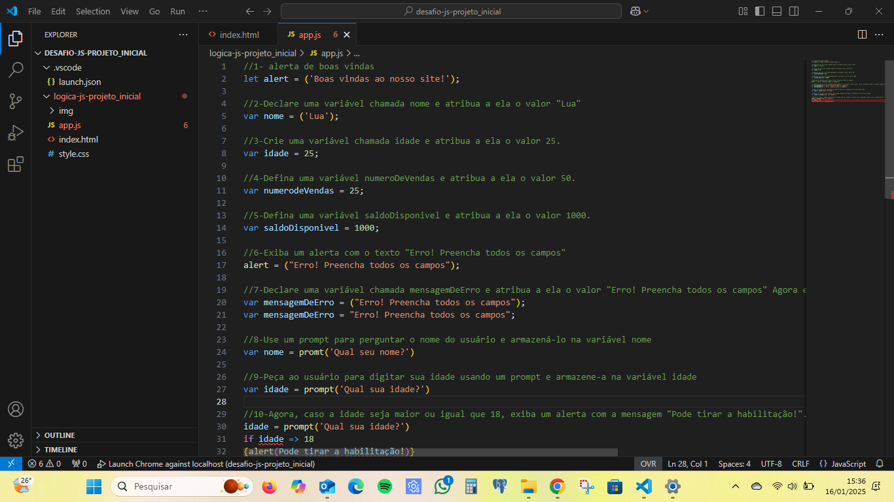Change line ending via CRLF
Image resolution: width=894 pixels, height=502 pixels.
point(800,463)
